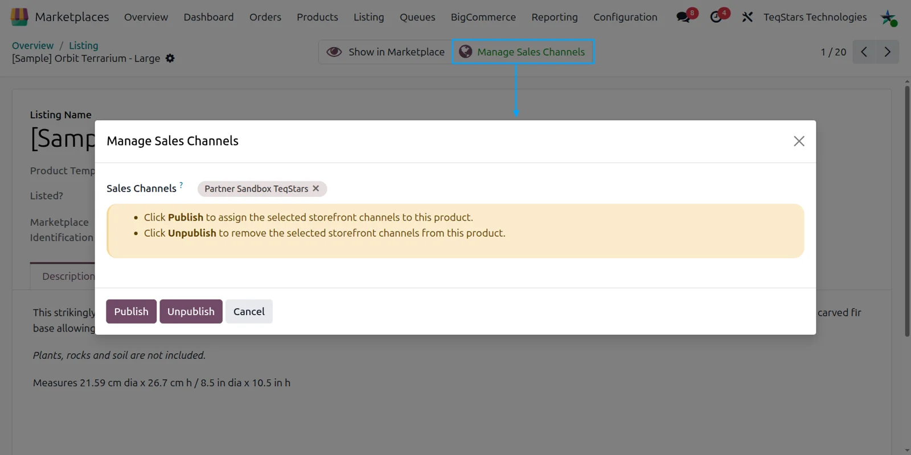The image size is (911, 455).
Task: Remove the Partner Sandbox TeqStars tag
Action: pyautogui.click(x=316, y=188)
